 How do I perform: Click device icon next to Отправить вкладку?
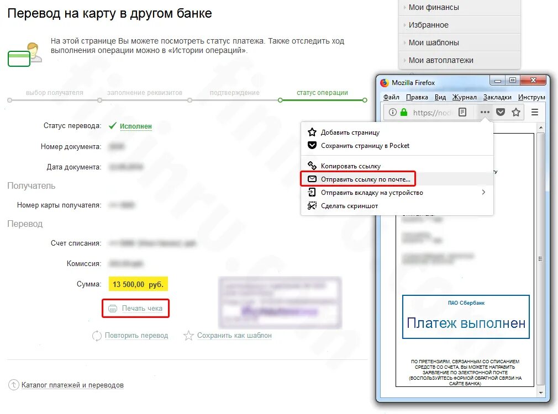click(312, 192)
